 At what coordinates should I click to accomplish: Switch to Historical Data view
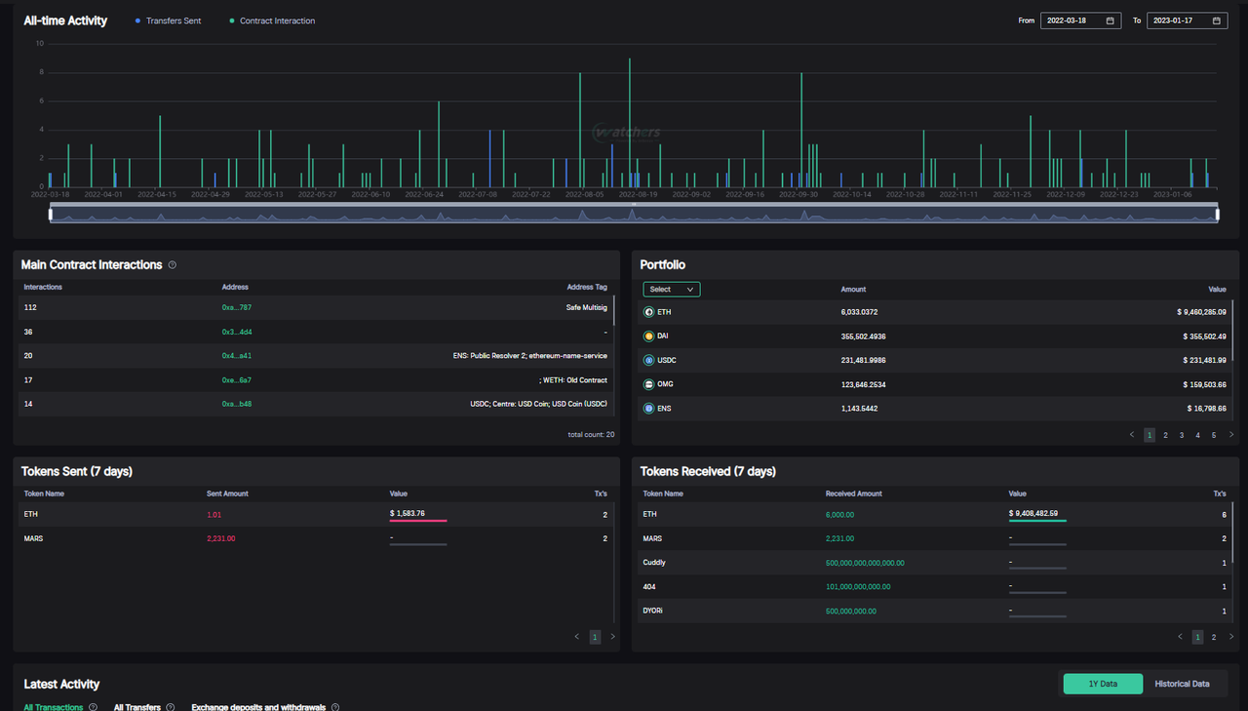coord(1182,684)
